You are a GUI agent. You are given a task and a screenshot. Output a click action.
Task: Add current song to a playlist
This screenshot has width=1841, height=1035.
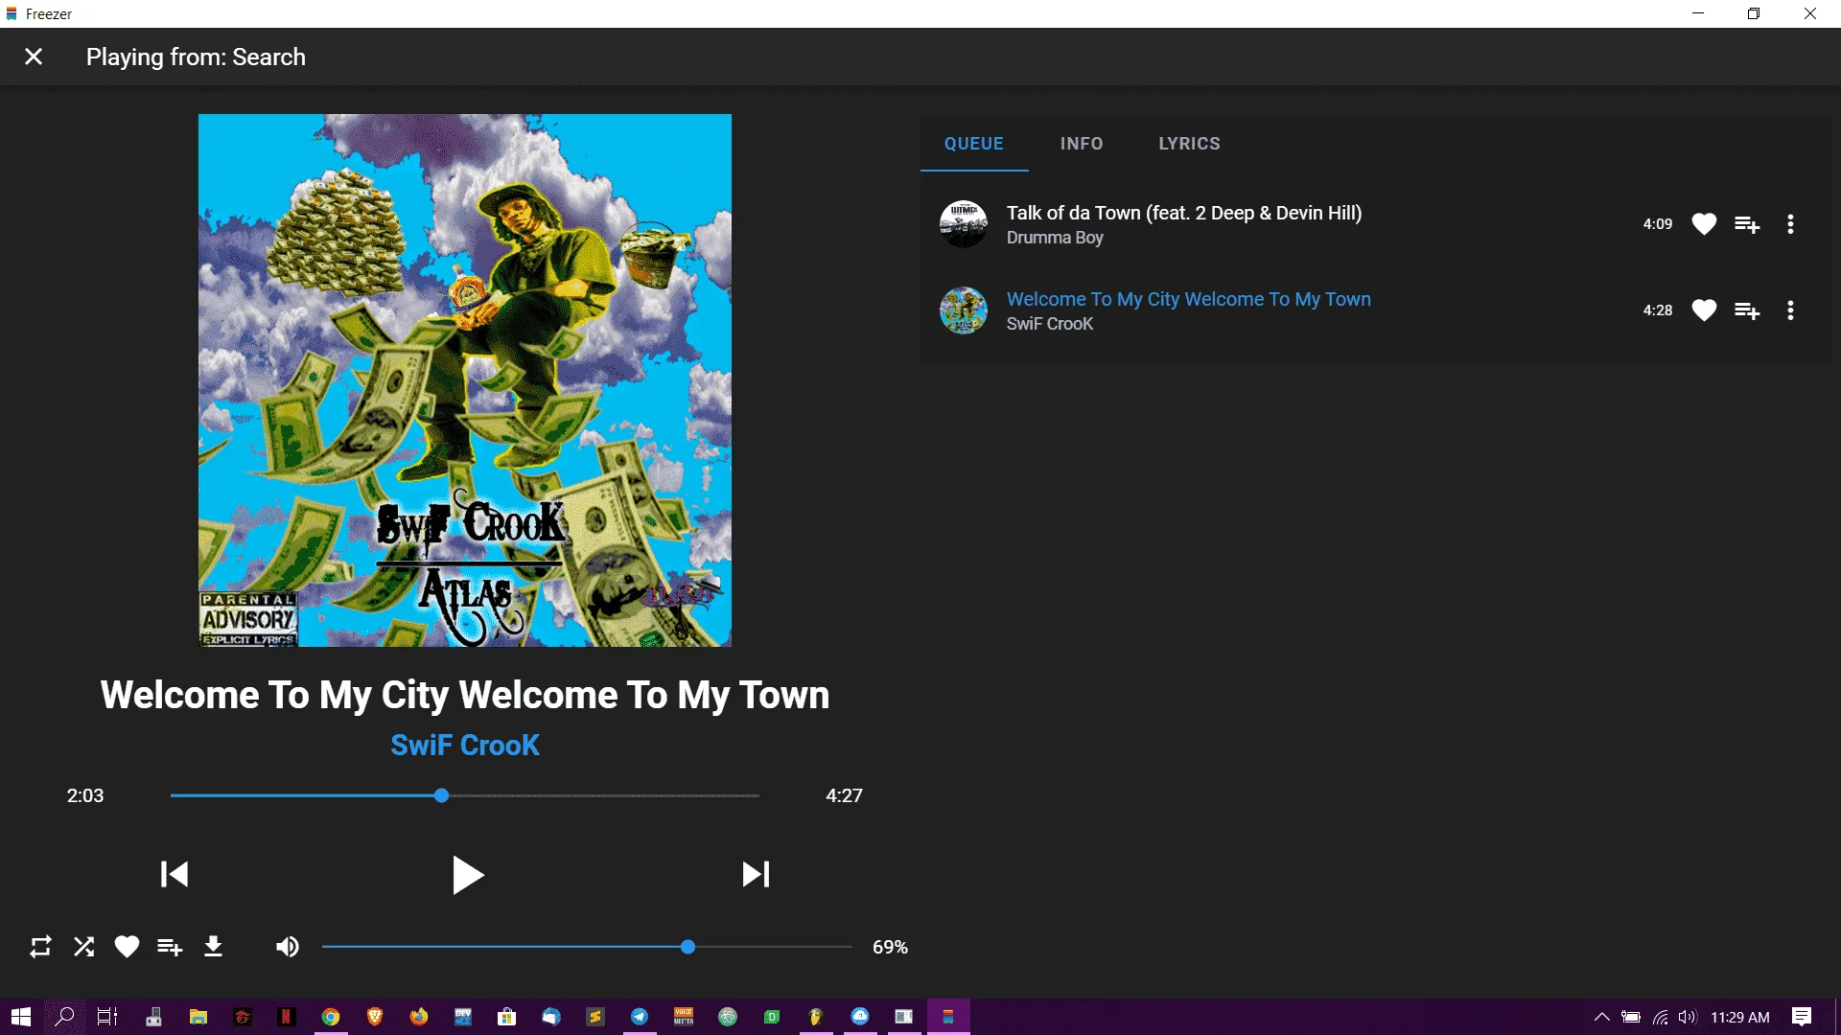(x=170, y=947)
